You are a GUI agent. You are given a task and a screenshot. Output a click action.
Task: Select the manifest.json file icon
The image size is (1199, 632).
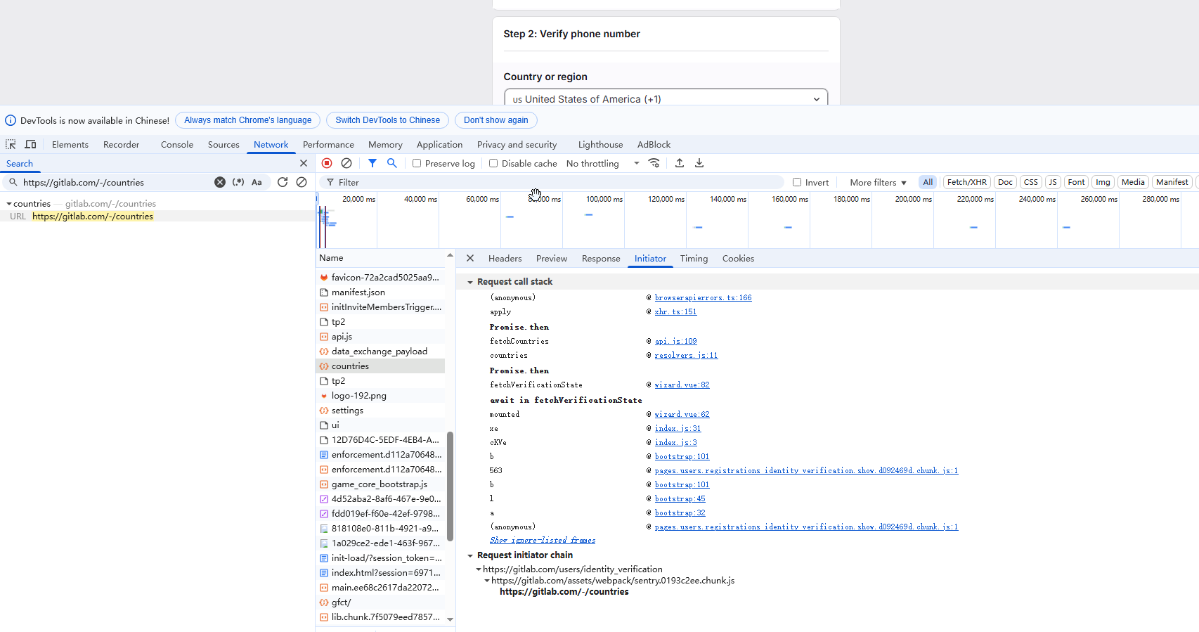pyautogui.click(x=324, y=292)
